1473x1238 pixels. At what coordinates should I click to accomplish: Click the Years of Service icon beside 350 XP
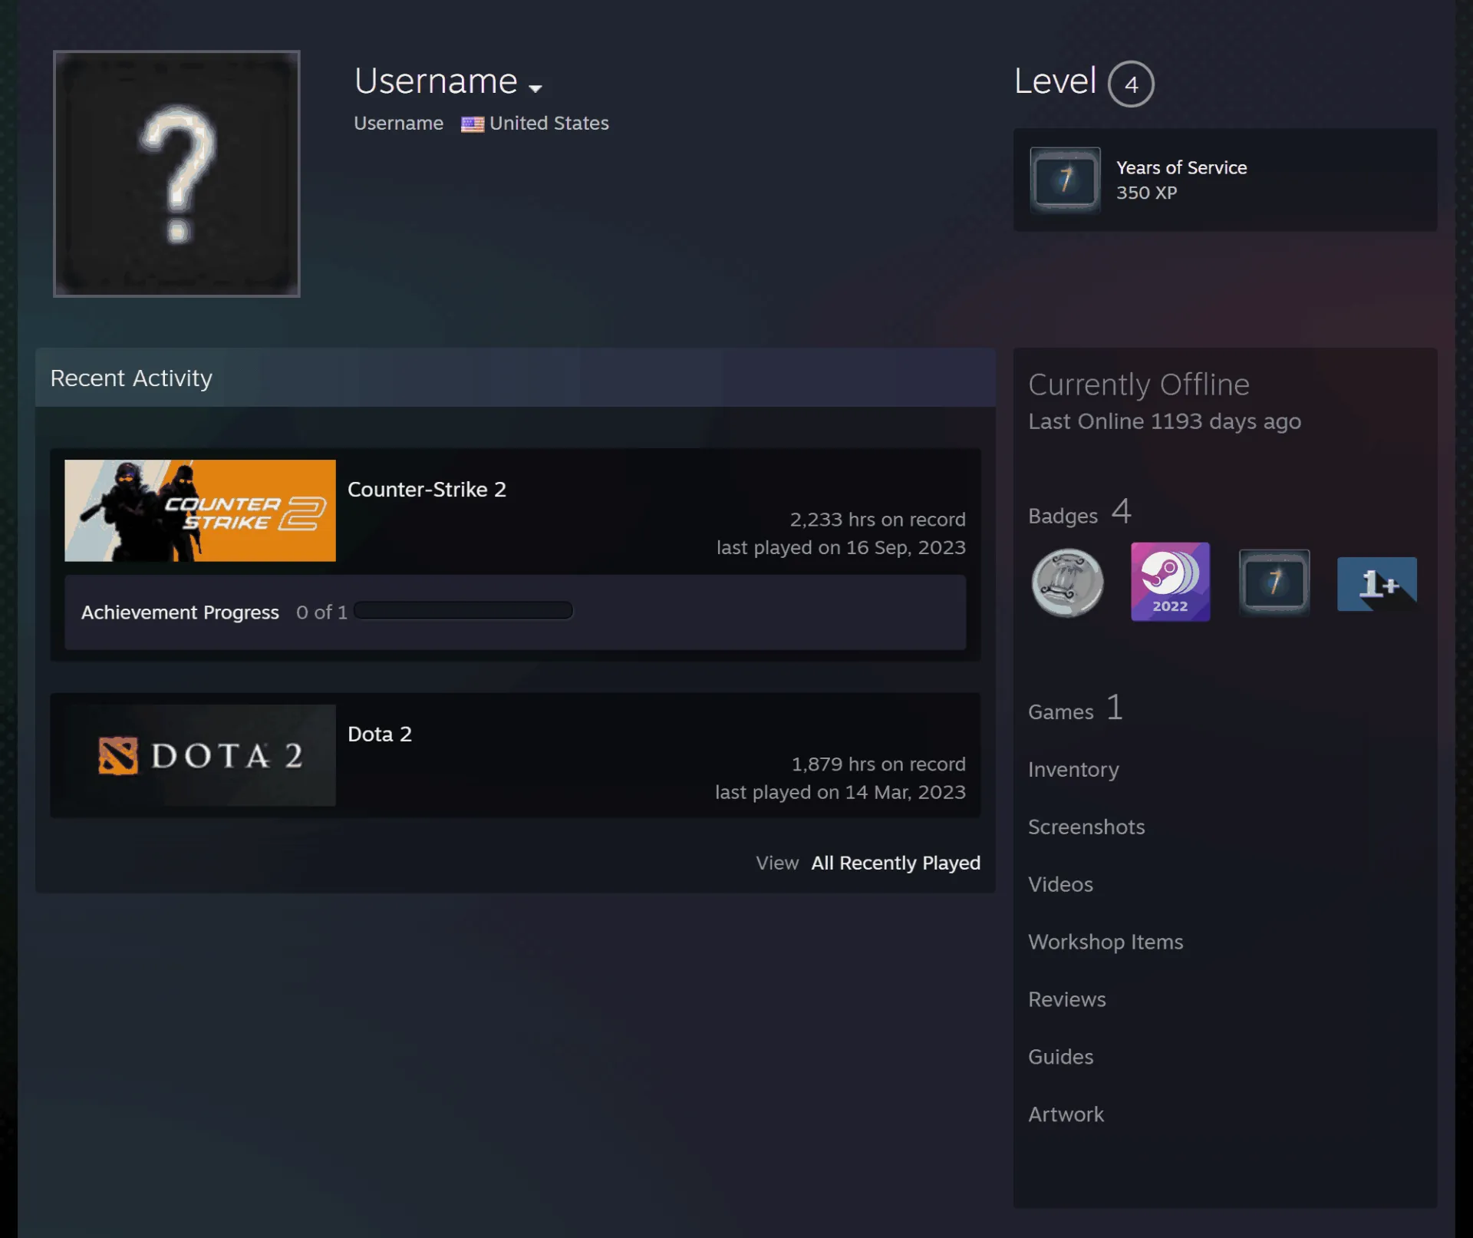point(1065,180)
